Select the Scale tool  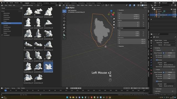(64, 24)
